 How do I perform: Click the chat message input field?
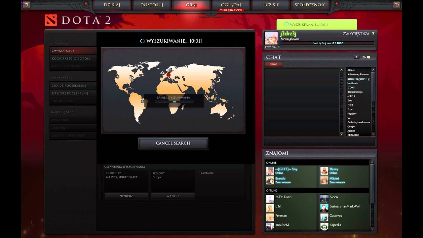click(x=319, y=142)
